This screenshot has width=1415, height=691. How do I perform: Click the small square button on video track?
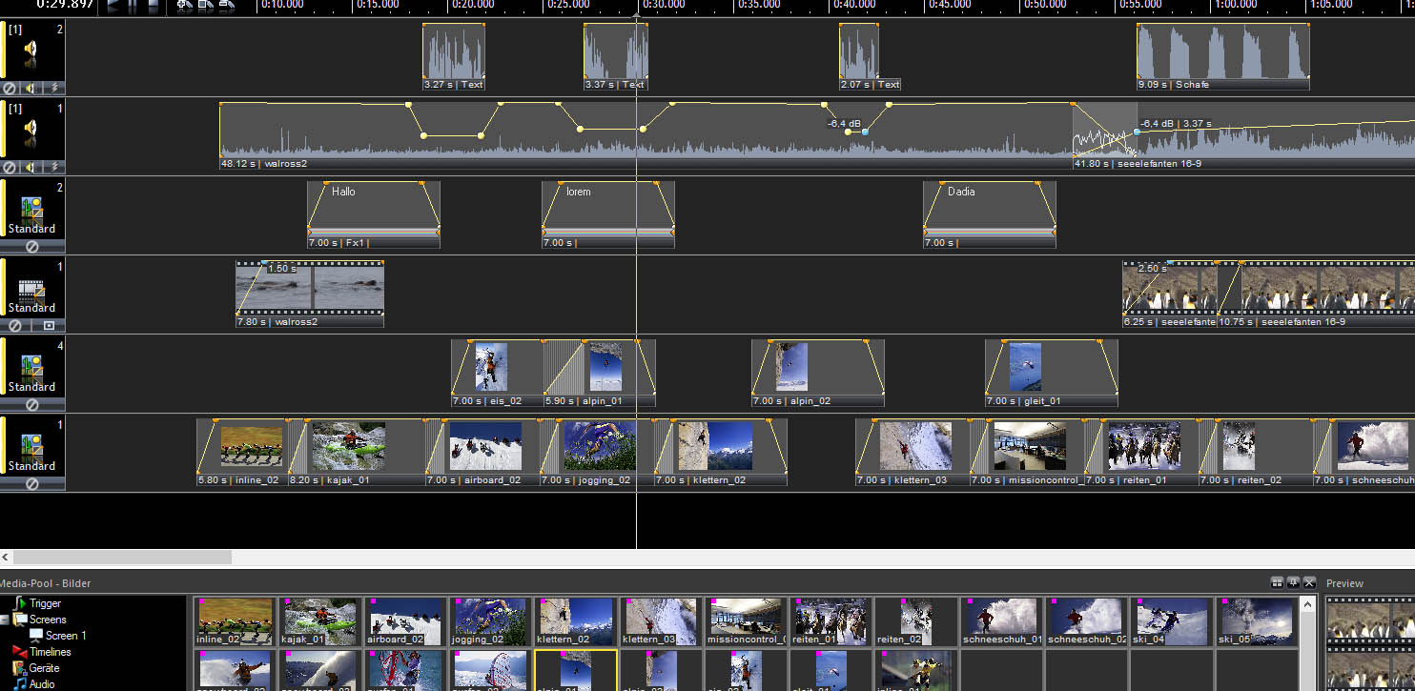(49, 325)
